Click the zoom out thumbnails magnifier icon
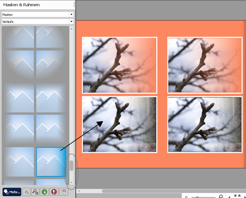This screenshot has width=246, height=198. [x=27, y=192]
